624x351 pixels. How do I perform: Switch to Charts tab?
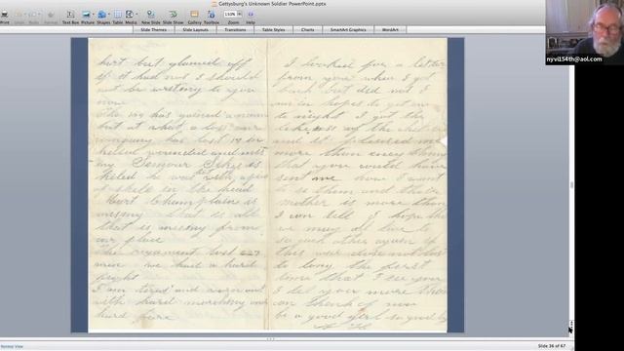tap(308, 30)
